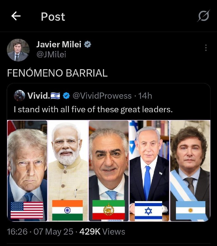
Task: Click the verified badge beside Javier Milei
Action: [88, 44]
